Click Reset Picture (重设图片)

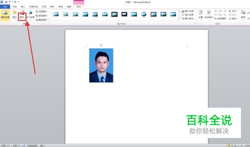[x=41, y=20]
